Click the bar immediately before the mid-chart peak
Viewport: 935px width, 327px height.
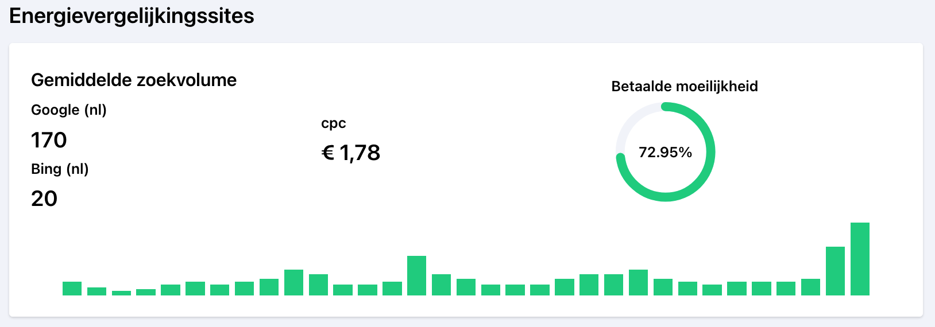click(392, 289)
